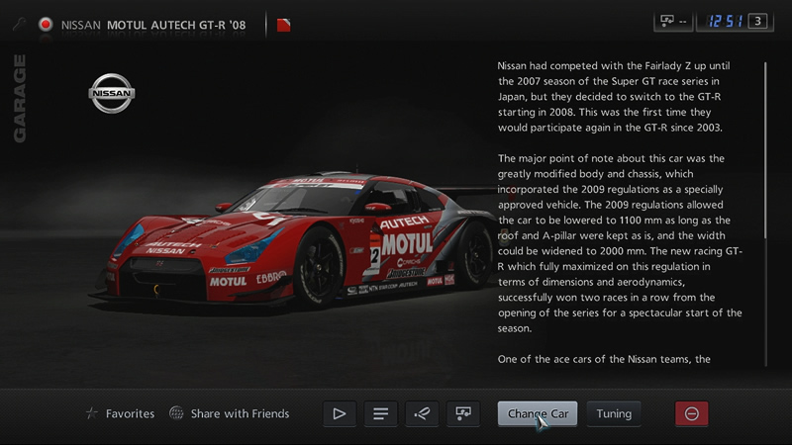
Task: Open the car details list icon
Action: pyautogui.click(x=379, y=413)
